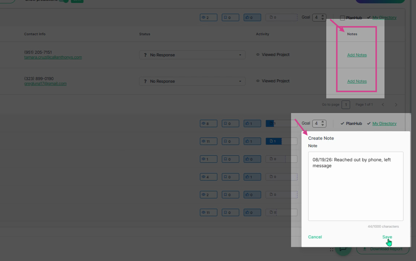Click the file count badge in the 1-view row
The image size is (416, 261).
pyautogui.click(x=281, y=159)
